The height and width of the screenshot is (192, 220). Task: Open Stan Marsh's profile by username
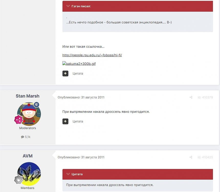tap(28, 96)
